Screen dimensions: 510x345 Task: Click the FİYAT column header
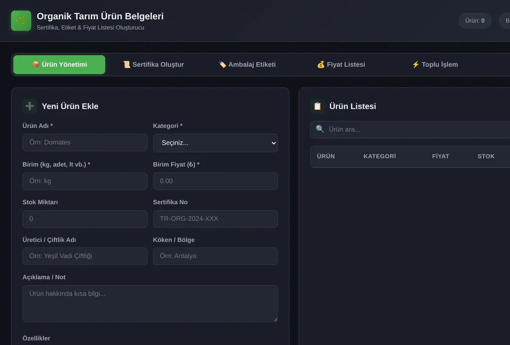tap(441, 156)
